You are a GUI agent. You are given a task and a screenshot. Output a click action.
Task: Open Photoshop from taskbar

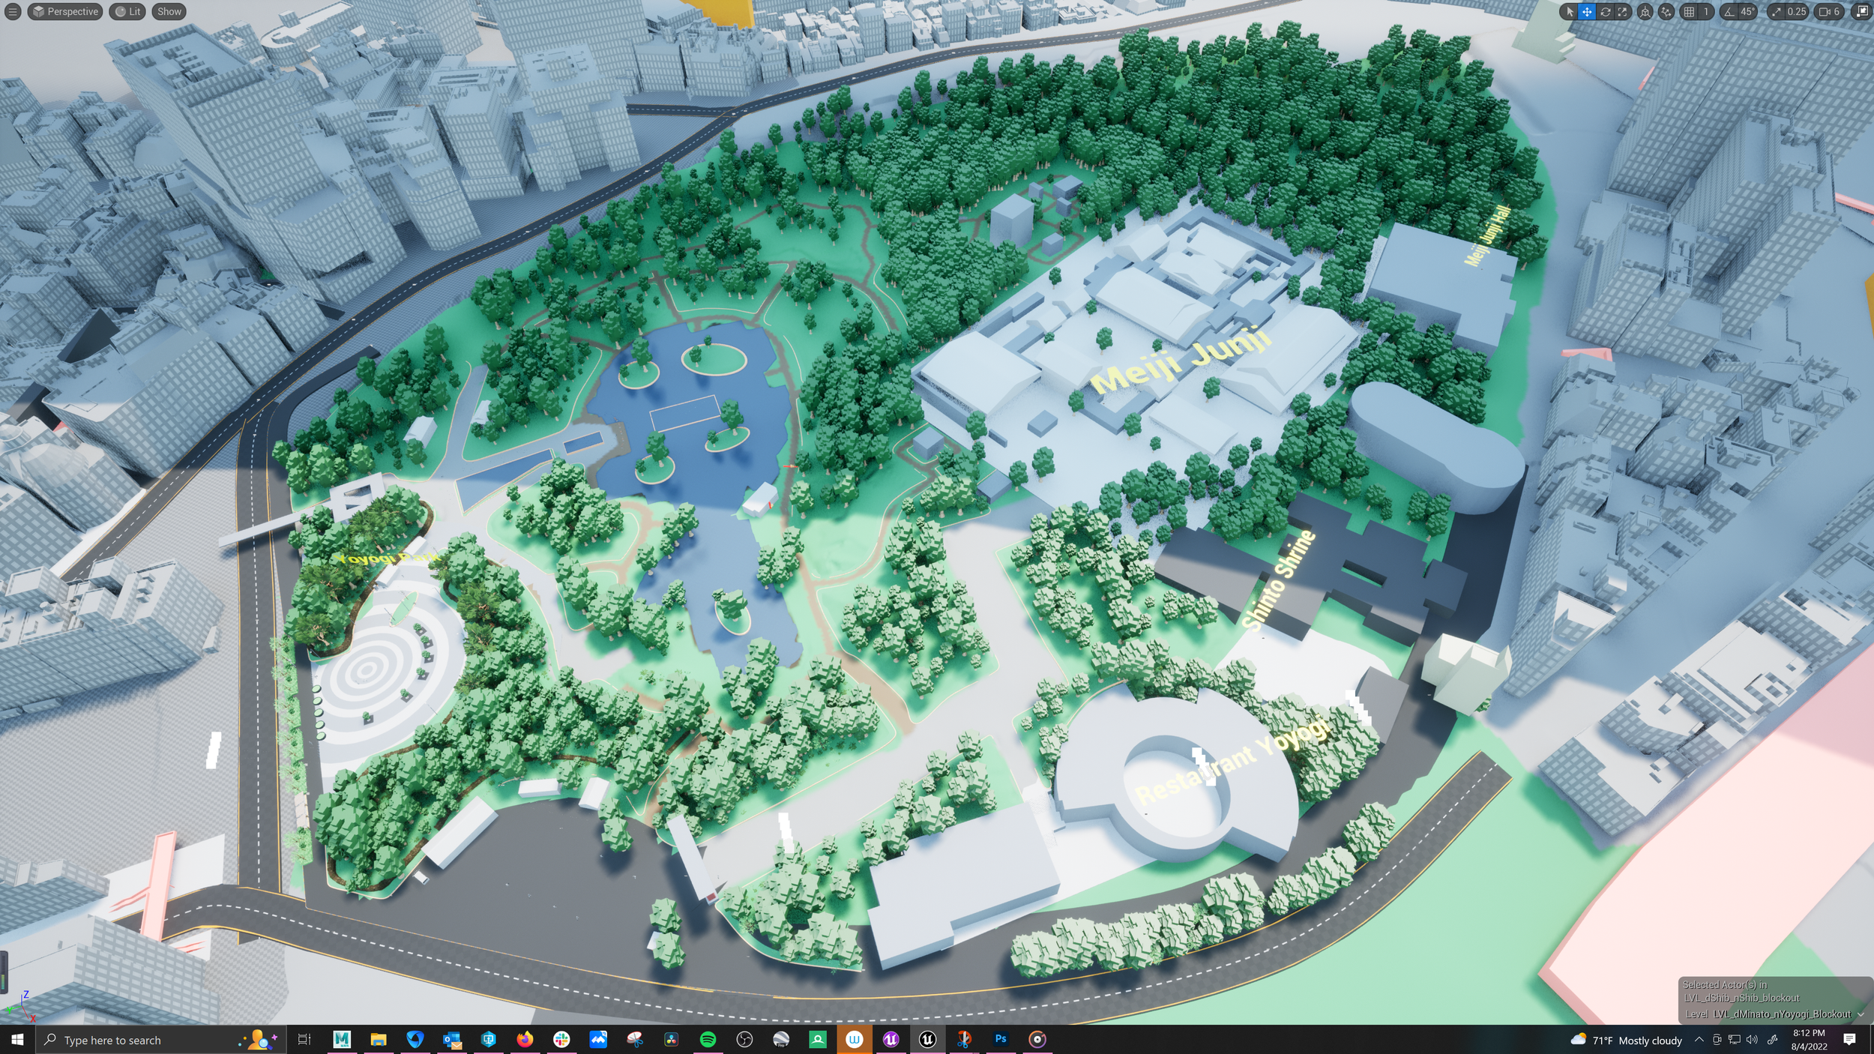click(1001, 1040)
